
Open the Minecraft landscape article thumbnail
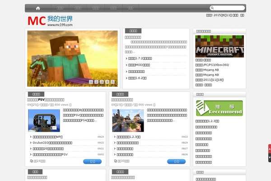(128, 120)
